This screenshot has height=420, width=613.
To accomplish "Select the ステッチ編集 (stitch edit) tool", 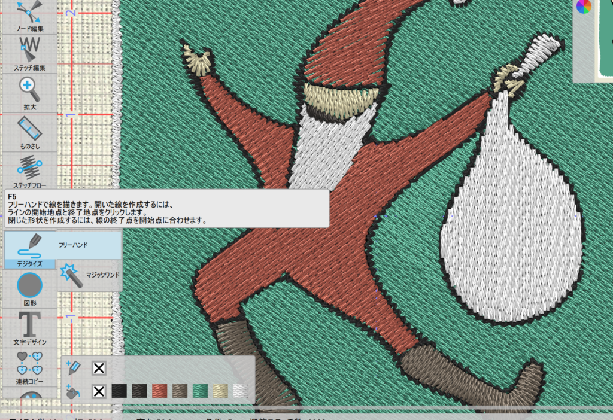I will pyautogui.click(x=29, y=54).
